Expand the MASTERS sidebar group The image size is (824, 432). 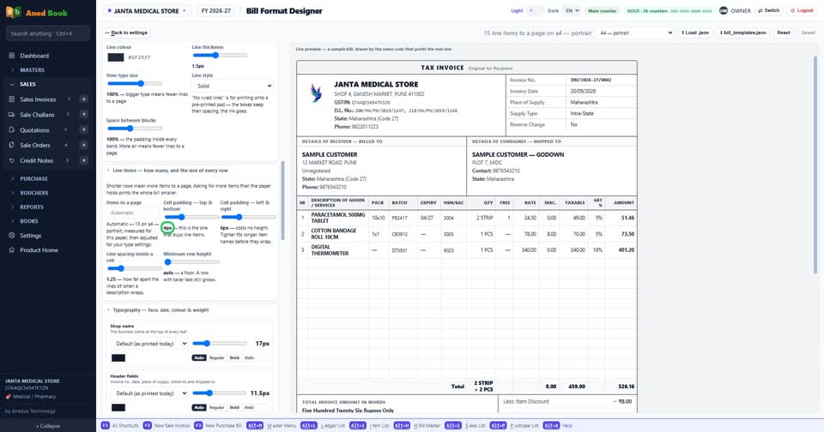[47, 69]
